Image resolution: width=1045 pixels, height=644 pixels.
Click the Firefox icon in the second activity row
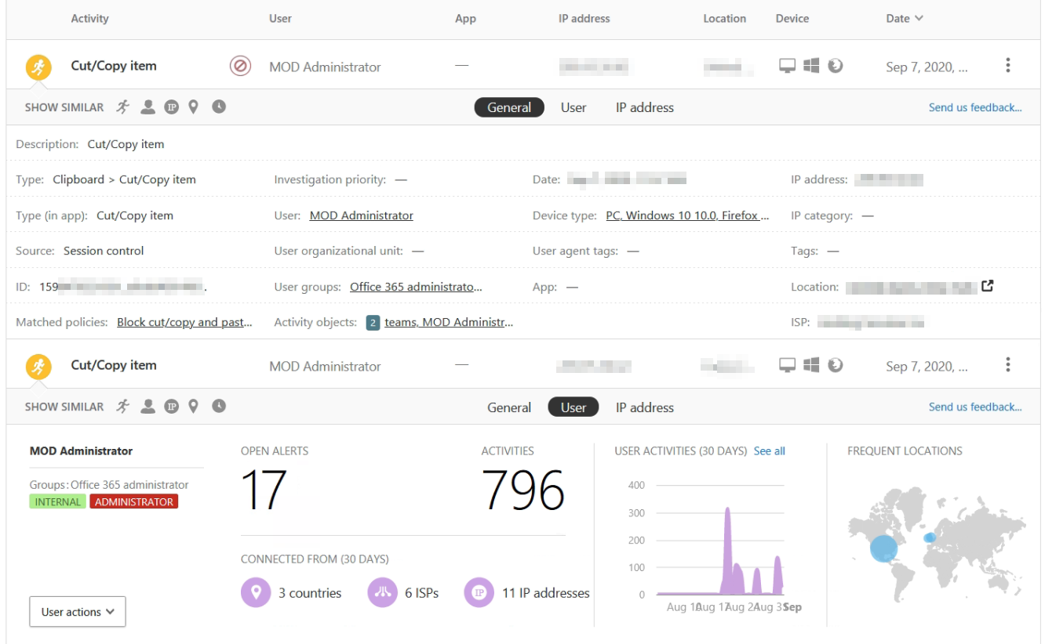pyautogui.click(x=836, y=365)
